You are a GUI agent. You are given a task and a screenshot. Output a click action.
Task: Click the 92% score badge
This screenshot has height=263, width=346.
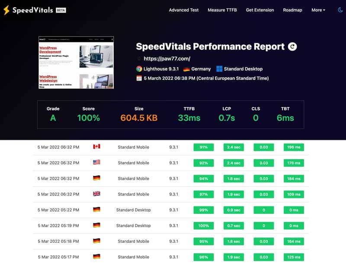tap(204, 163)
